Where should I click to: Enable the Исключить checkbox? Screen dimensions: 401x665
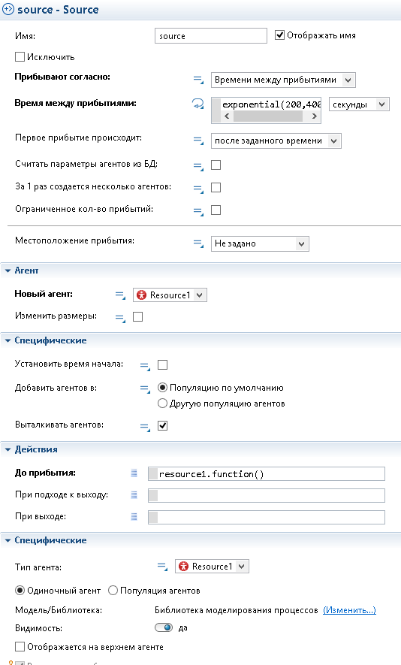[x=20, y=57]
